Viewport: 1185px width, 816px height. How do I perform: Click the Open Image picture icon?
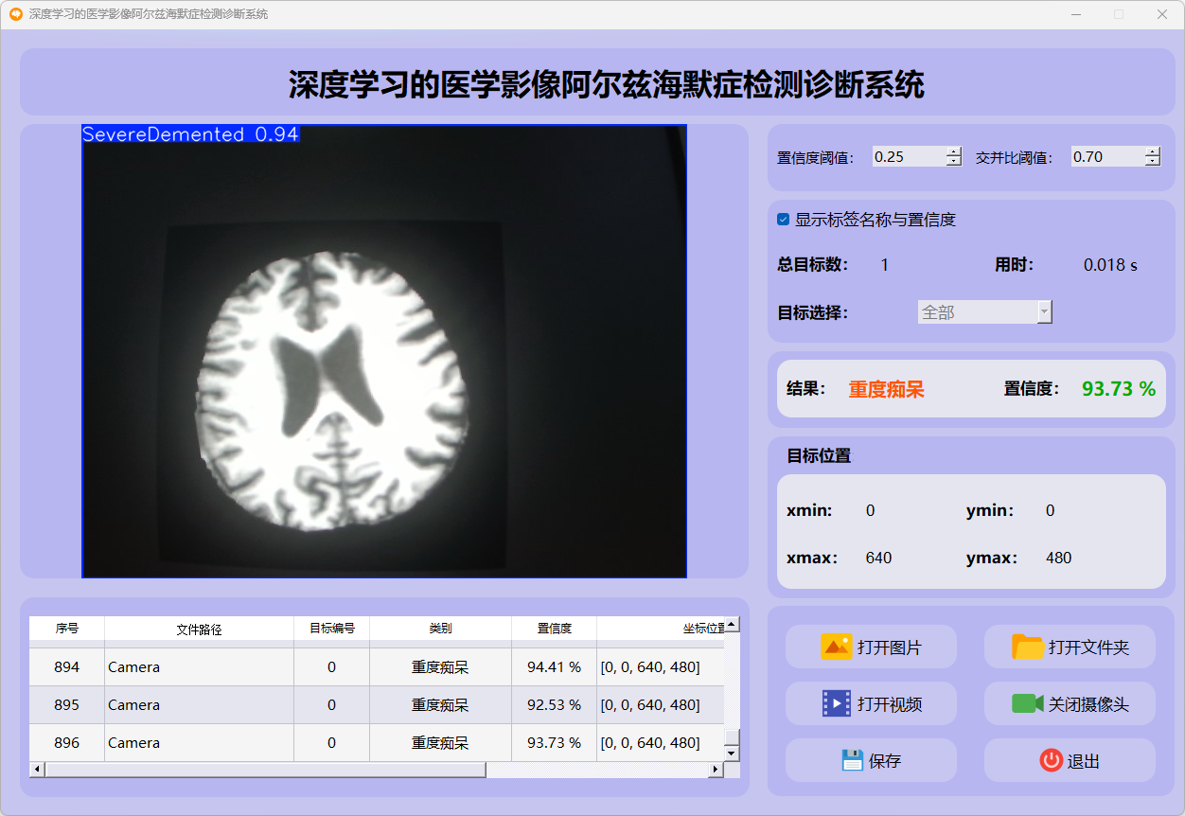(x=837, y=647)
